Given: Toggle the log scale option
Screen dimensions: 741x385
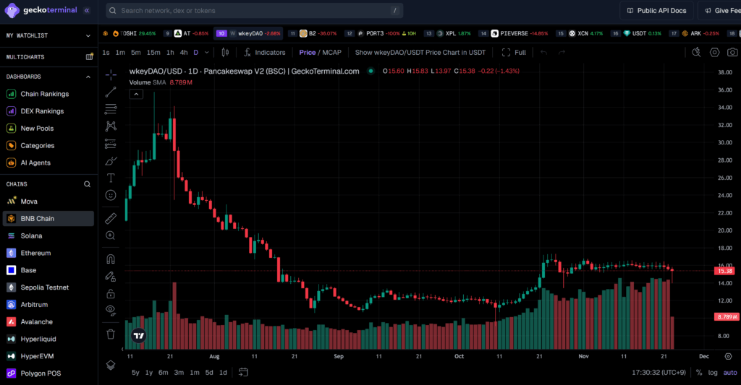Looking at the screenshot, I should (714, 373).
